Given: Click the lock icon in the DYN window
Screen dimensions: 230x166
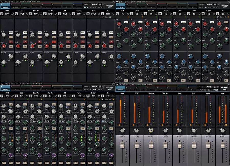Looking at the screenshot, I should 100,87.
